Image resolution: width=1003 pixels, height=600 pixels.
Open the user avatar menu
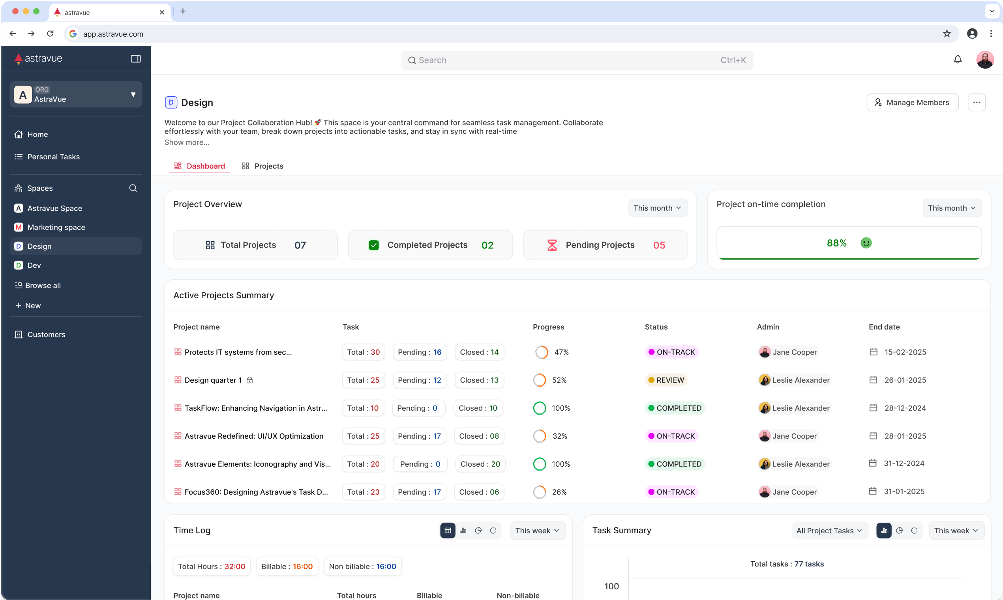985,60
